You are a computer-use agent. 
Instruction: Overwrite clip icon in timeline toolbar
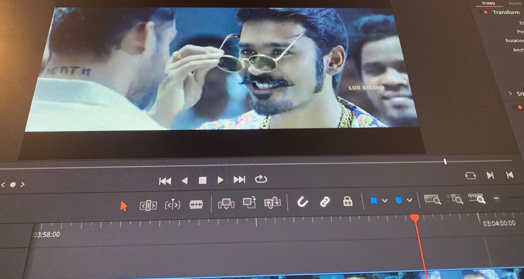pyautogui.click(x=249, y=202)
